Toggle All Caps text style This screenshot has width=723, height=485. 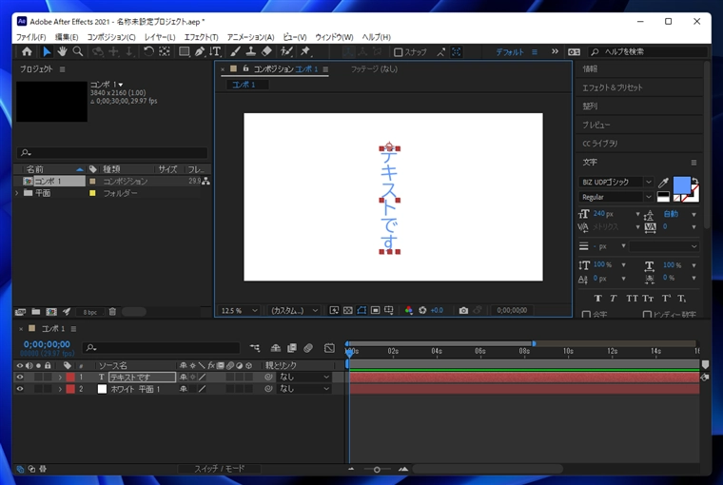632,299
